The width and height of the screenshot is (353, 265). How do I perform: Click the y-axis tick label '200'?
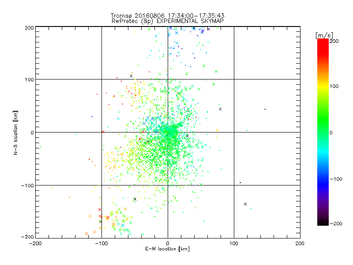(x=29, y=28)
